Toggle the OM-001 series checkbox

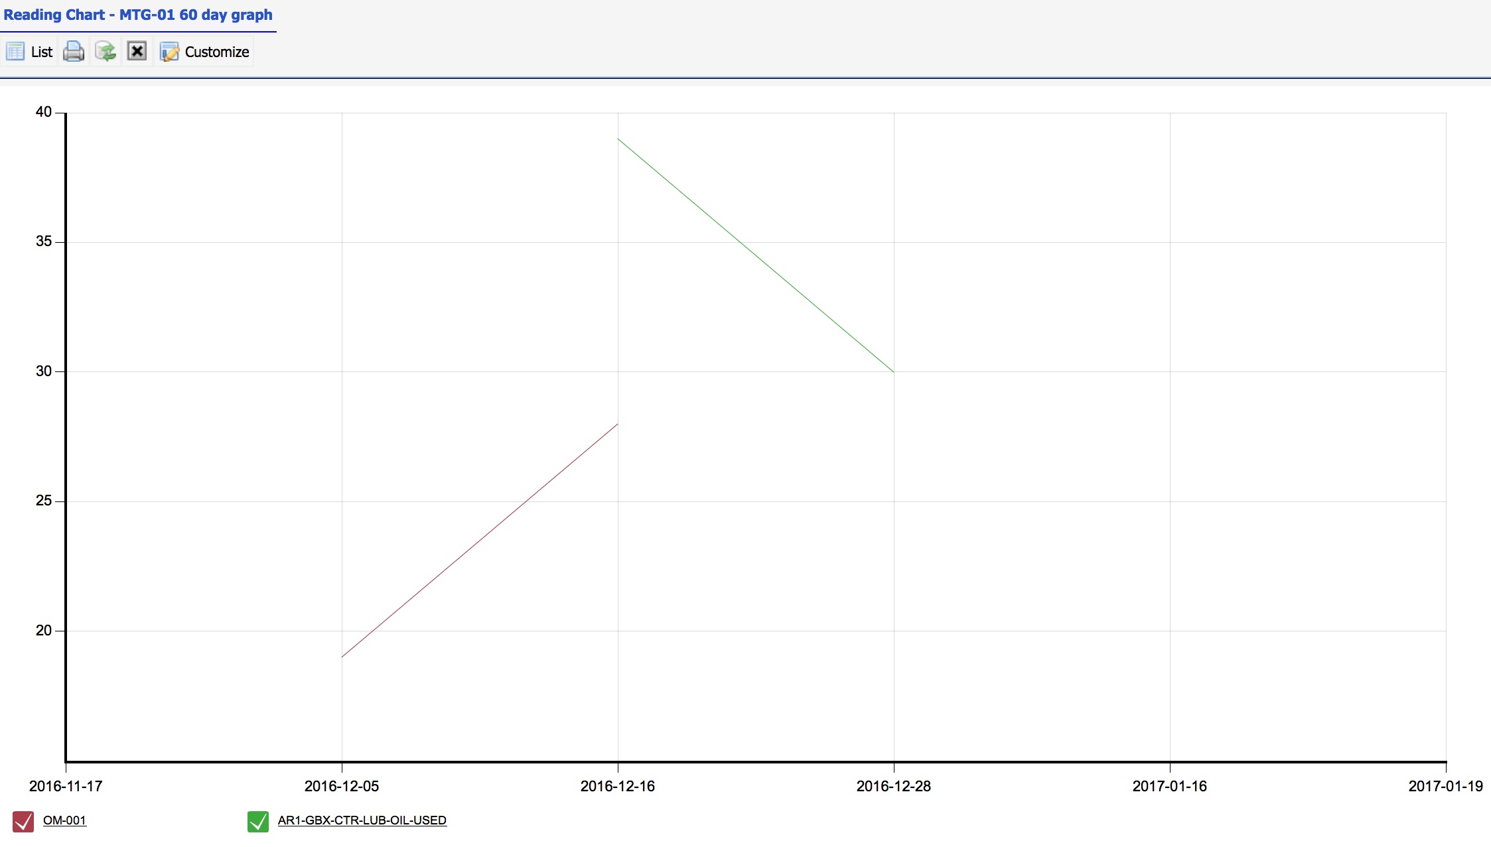(23, 821)
